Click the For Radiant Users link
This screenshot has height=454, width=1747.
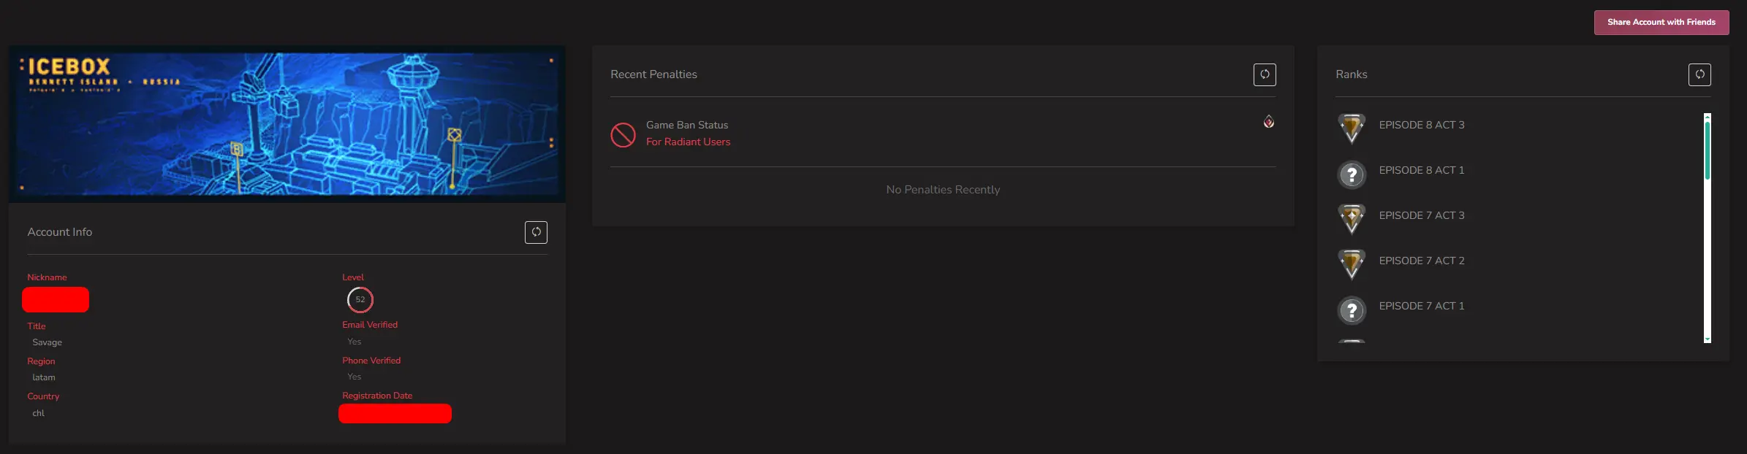click(688, 142)
